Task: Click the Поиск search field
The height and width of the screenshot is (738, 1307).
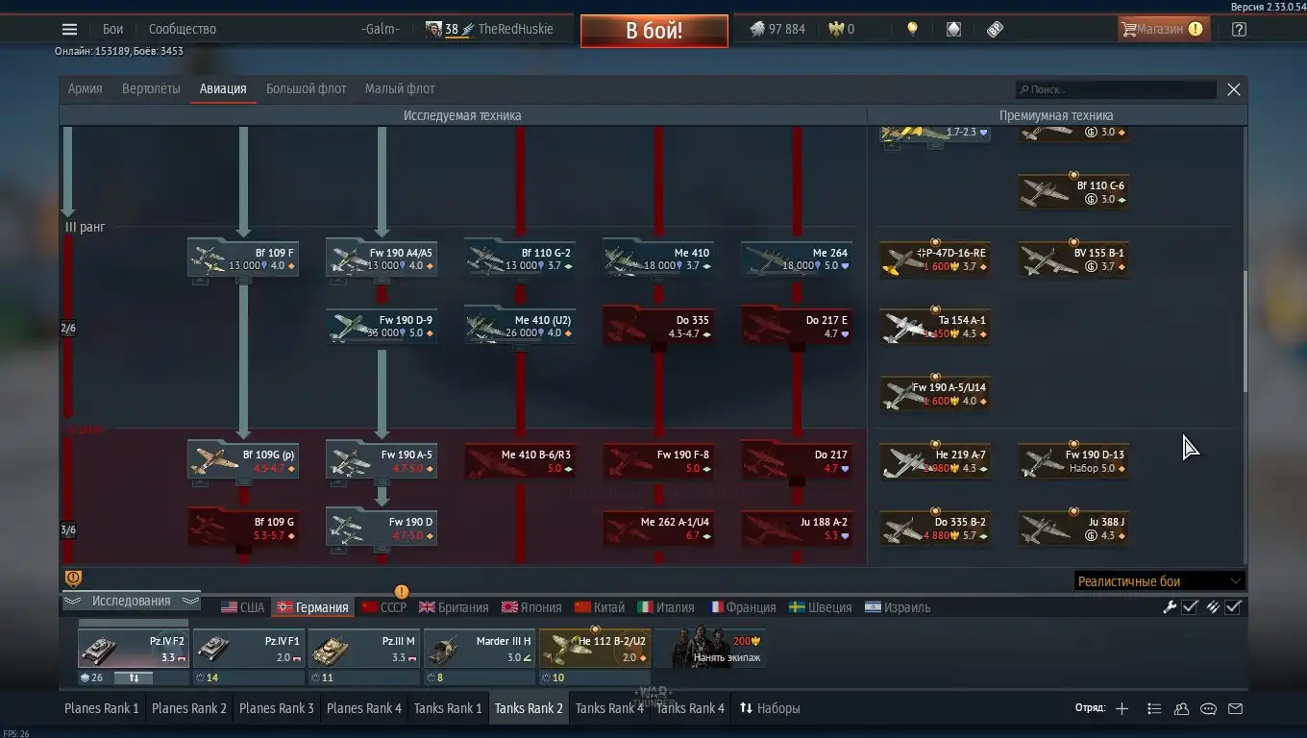Action: (1117, 89)
